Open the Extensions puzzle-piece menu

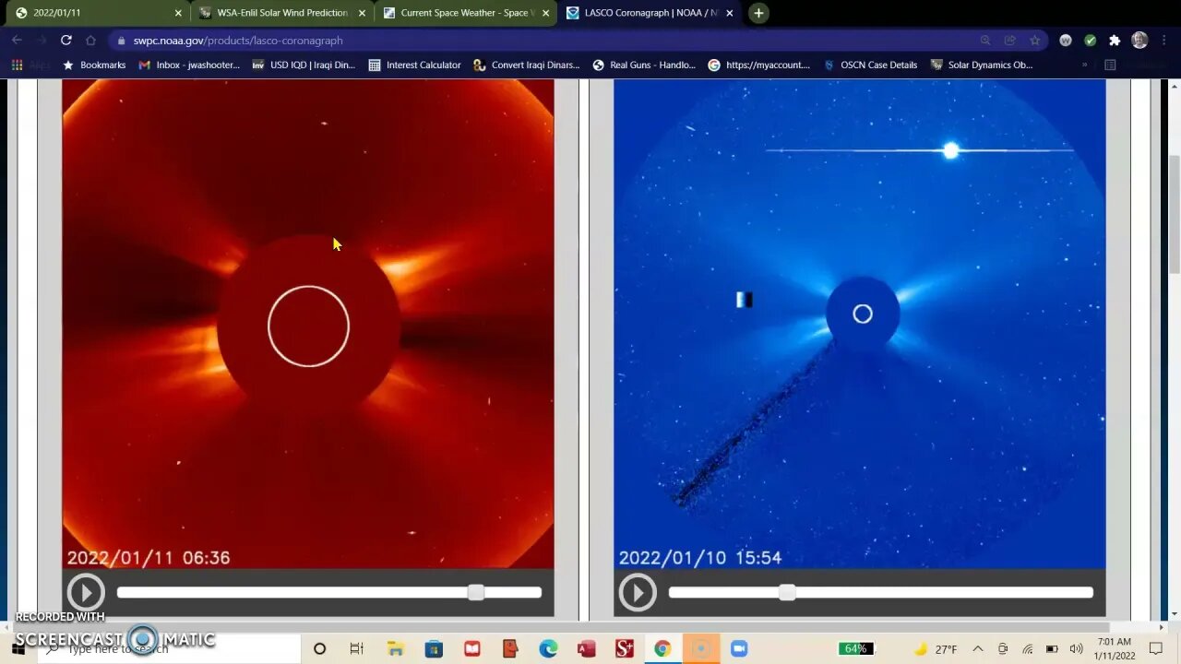coord(1115,41)
